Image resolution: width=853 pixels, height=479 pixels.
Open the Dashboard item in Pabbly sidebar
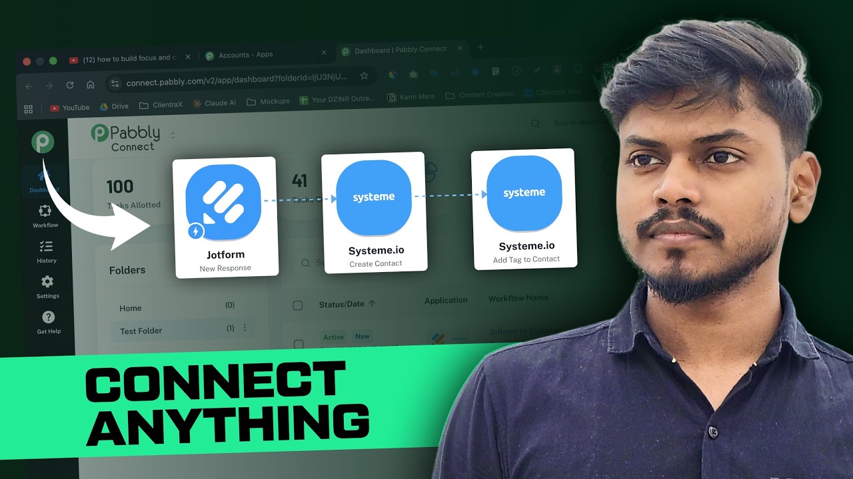coord(44,180)
